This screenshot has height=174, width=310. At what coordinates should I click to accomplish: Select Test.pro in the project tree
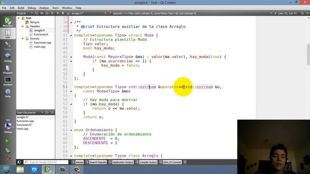click(x=34, y=22)
